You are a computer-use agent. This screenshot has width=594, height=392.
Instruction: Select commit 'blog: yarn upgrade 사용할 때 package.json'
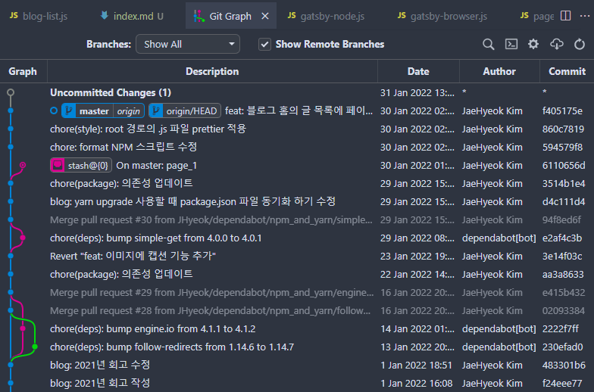point(297,201)
